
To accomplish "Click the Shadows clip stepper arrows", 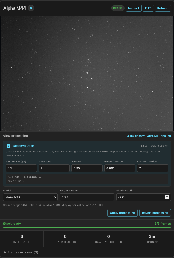I will click(167, 197).
